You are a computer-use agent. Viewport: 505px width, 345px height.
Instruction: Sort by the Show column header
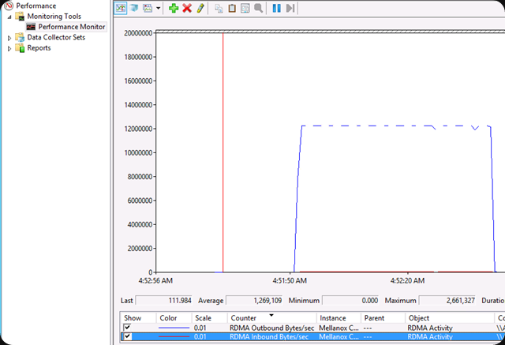[x=138, y=318]
